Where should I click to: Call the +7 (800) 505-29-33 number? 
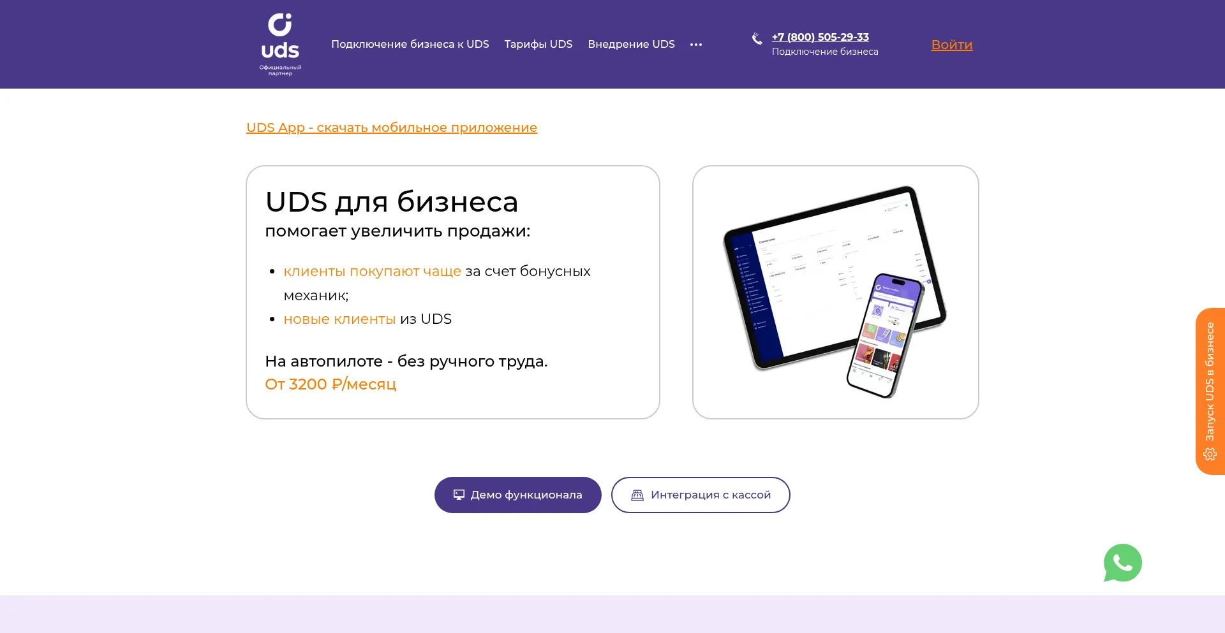tap(820, 37)
